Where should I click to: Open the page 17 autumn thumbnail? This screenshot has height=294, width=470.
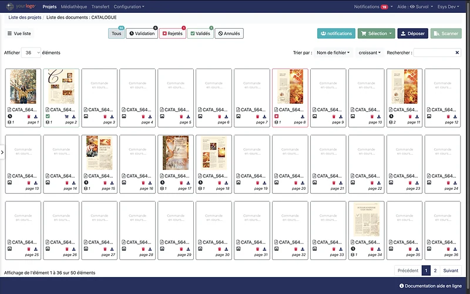pos(176,153)
